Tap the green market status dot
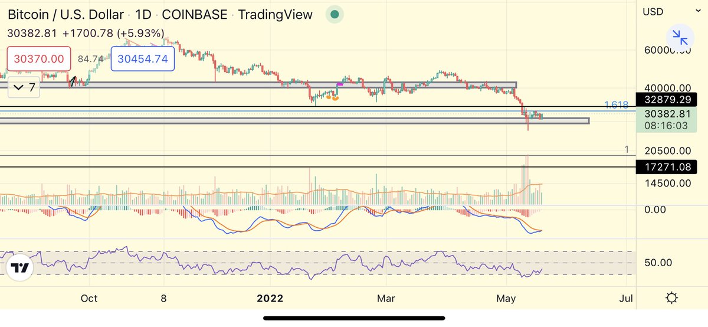Image resolution: width=708 pixels, height=327 pixels. pyautogui.click(x=335, y=15)
